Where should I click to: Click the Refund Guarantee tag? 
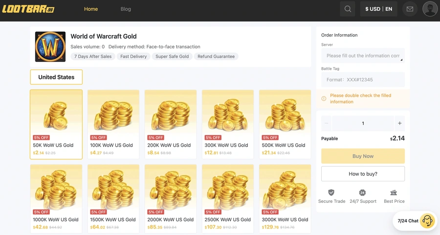[216, 56]
